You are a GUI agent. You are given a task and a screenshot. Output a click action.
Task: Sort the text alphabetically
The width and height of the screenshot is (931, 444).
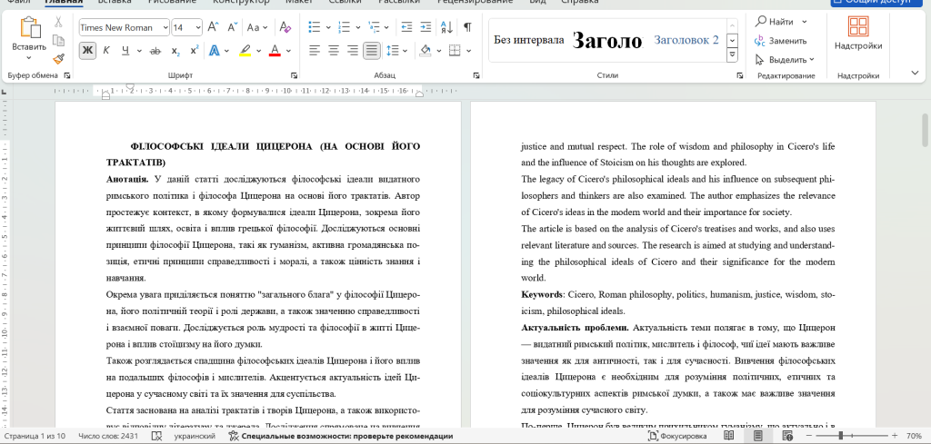446,27
